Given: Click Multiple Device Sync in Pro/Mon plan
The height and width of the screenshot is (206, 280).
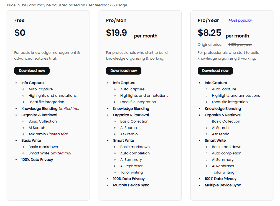Looking at the screenshot, I should coord(131,185).
